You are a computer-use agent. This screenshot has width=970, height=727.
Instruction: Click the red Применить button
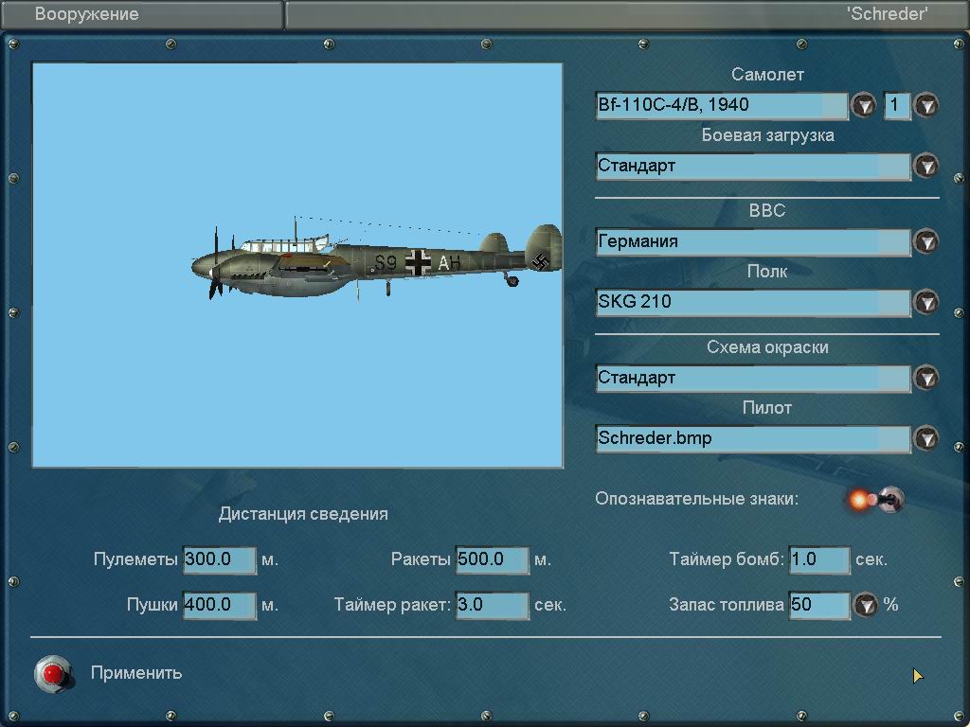point(54,673)
